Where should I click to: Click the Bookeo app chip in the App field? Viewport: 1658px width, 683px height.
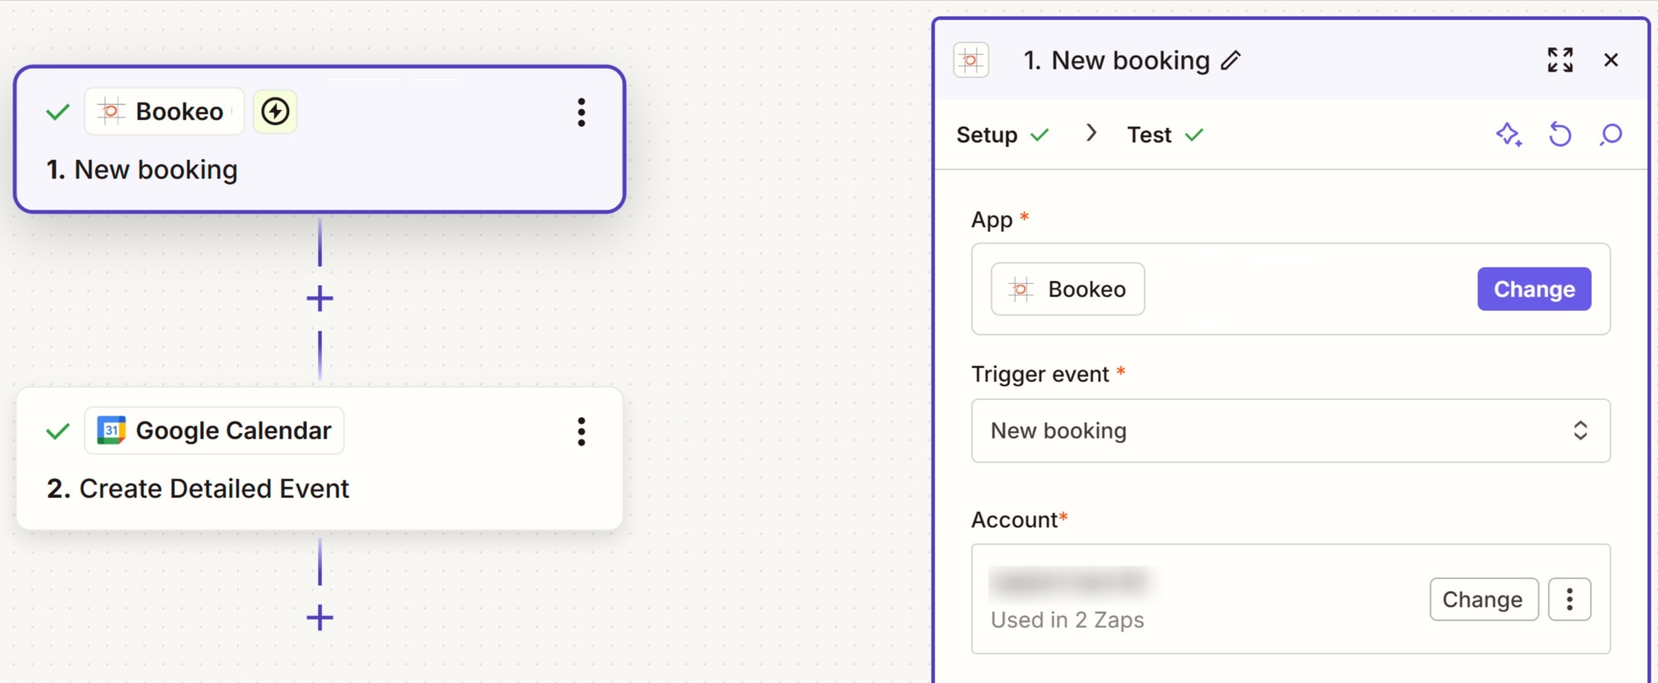pos(1067,289)
